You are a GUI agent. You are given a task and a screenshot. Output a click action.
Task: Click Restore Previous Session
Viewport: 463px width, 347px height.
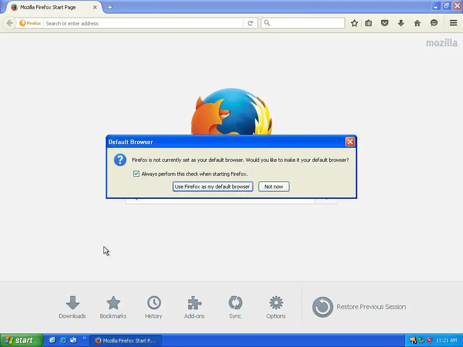(x=359, y=307)
